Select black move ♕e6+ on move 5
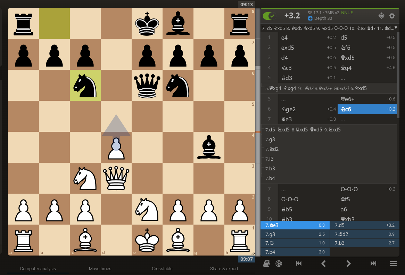 tap(367, 99)
